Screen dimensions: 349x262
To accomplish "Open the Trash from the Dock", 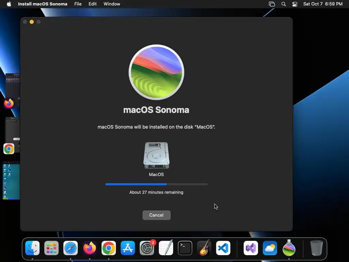I will [x=316, y=248].
